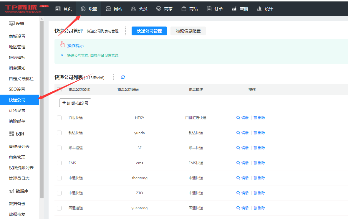Click the refresh icon beside 快递公司列表
Image resolution: width=348 pixels, height=219 pixels.
123,77
